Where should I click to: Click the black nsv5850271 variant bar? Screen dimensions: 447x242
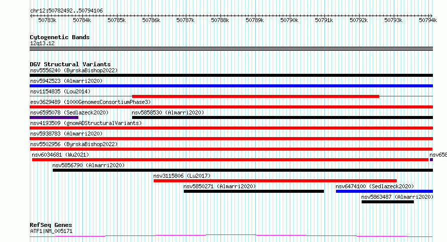[254, 191]
